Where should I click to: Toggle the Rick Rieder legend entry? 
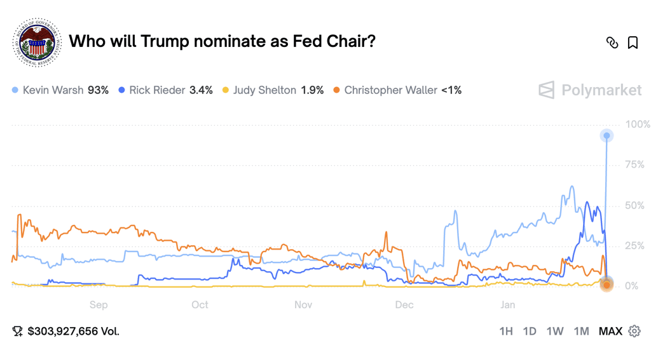point(165,90)
